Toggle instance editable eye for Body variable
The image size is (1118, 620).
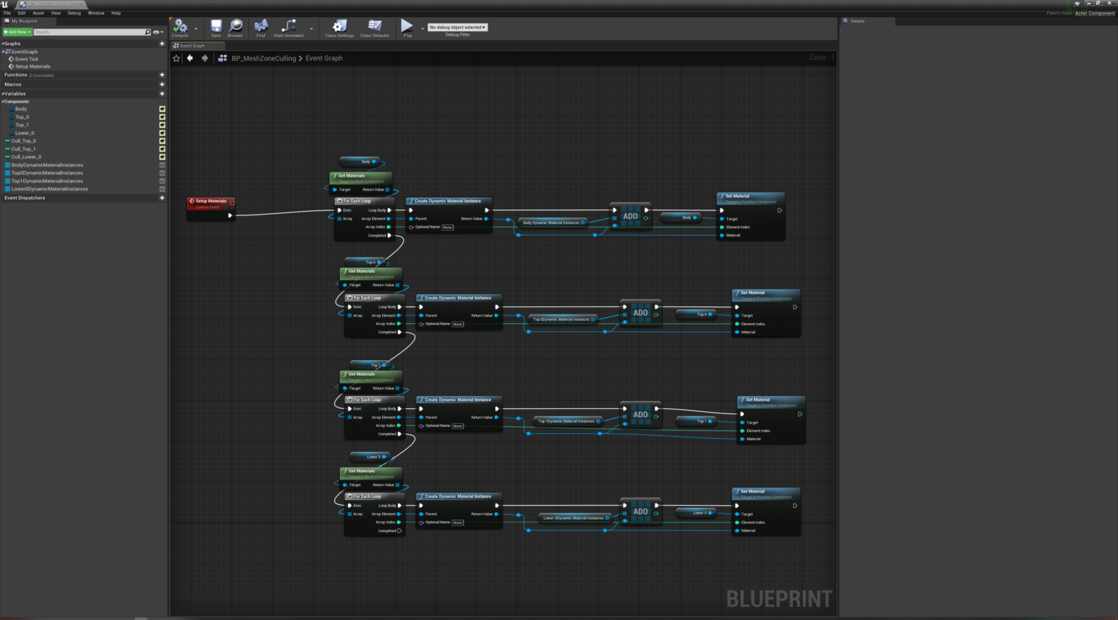[162, 108]
